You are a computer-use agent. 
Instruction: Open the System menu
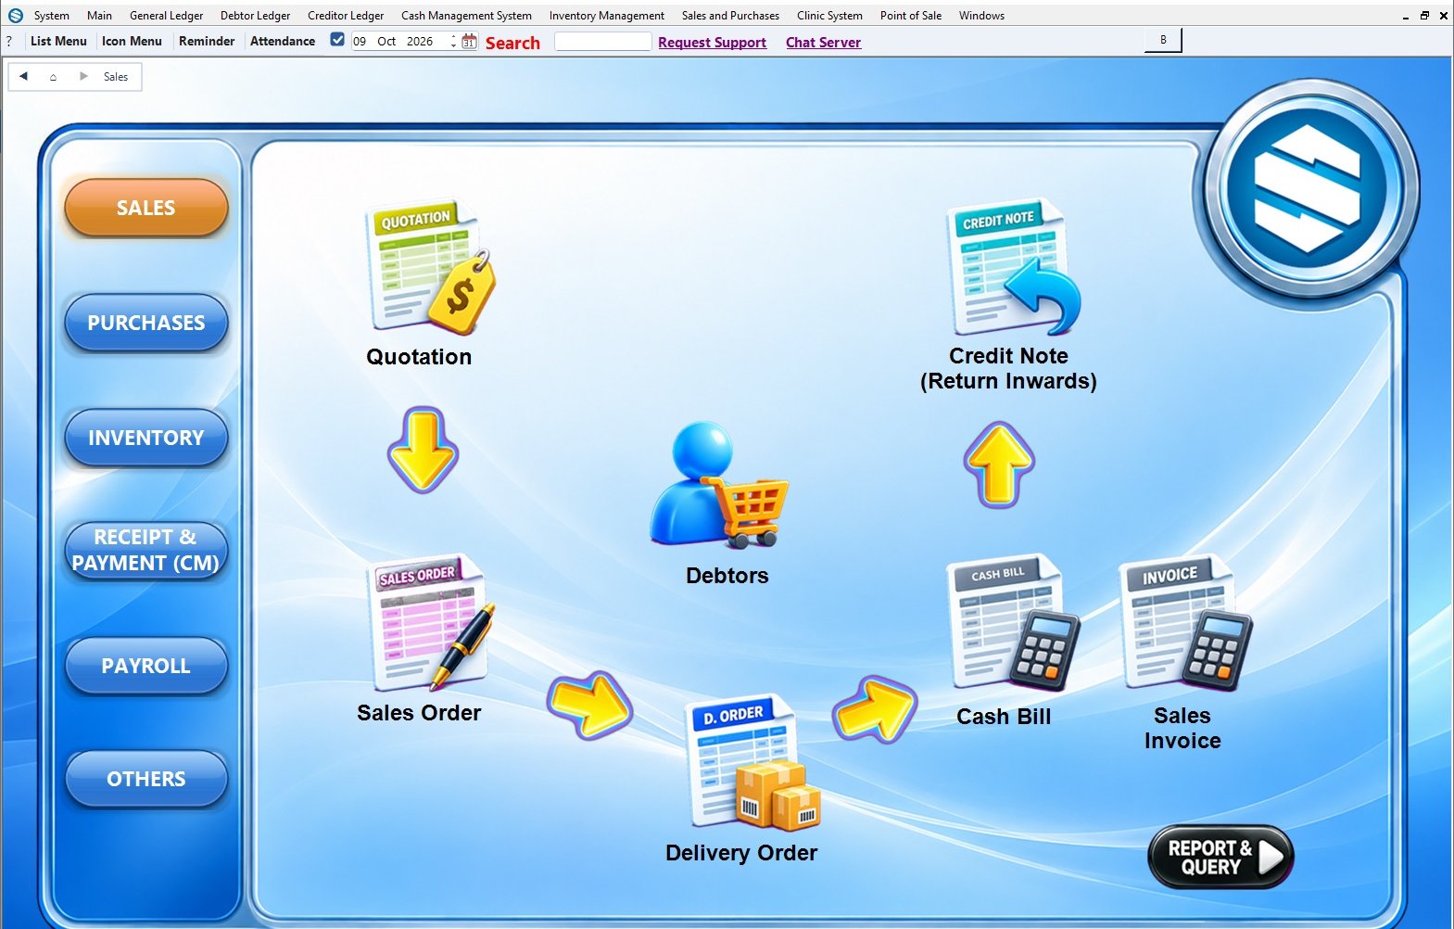point(52,16)
